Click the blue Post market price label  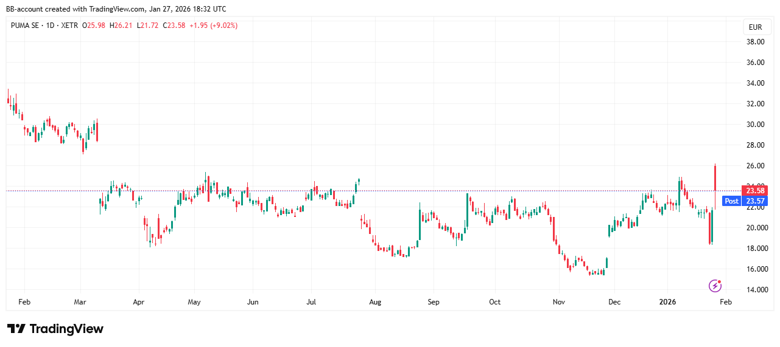click(744, 201)
